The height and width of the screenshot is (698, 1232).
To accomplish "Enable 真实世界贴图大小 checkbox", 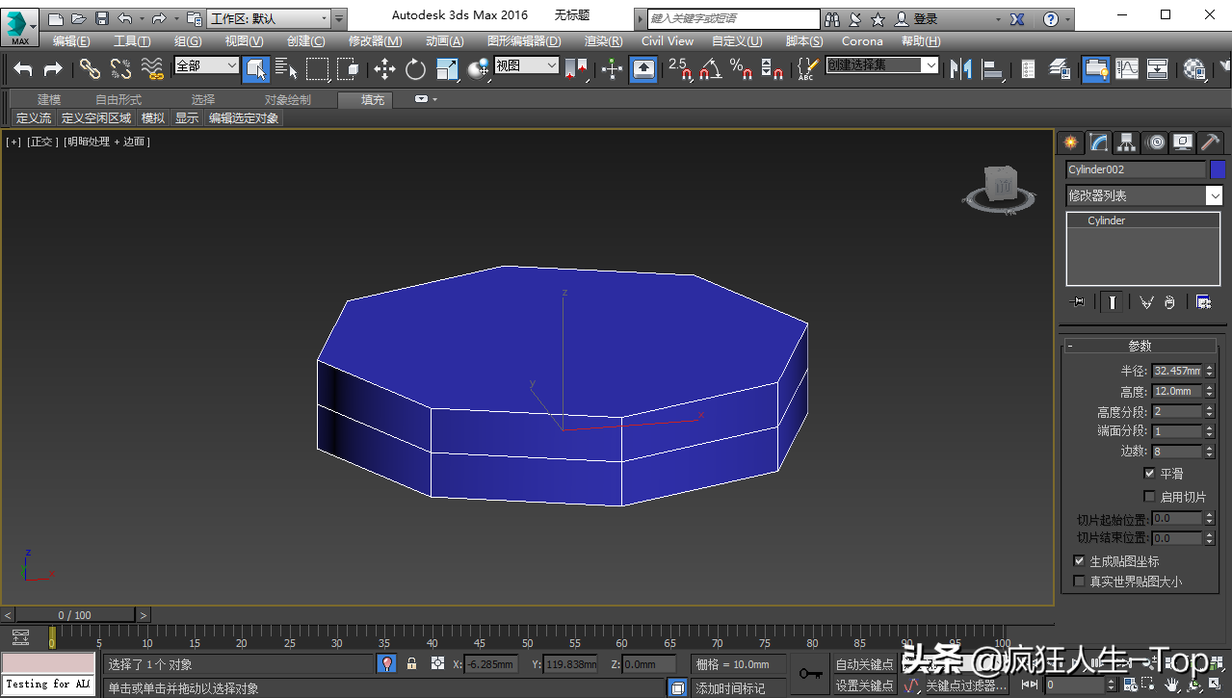I will (1079, 582).
